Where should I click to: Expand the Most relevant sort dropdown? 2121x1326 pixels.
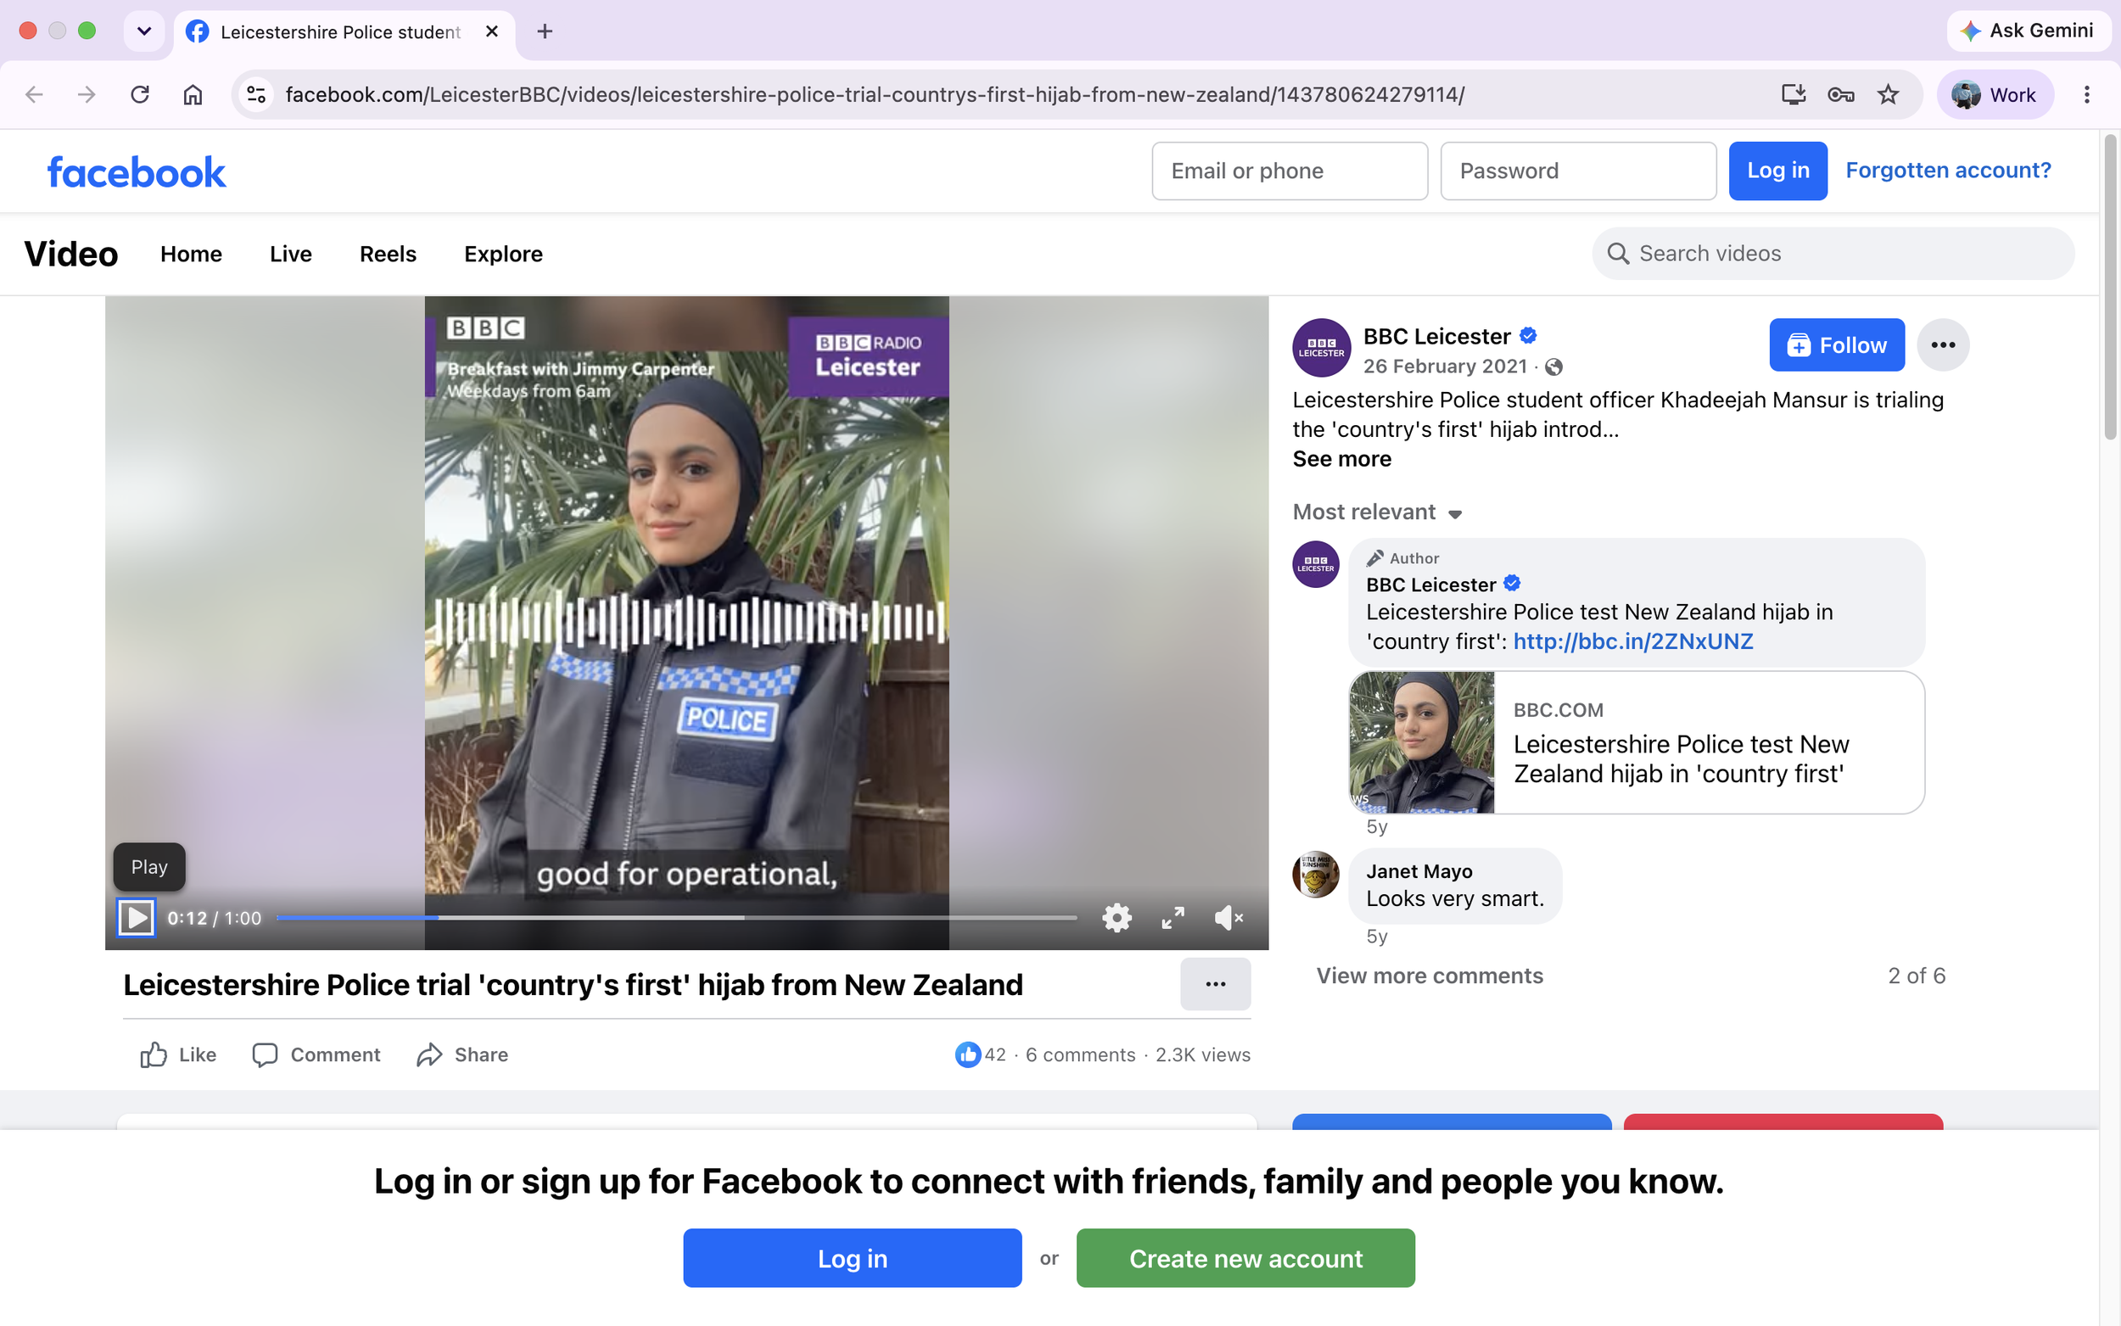1377,512
